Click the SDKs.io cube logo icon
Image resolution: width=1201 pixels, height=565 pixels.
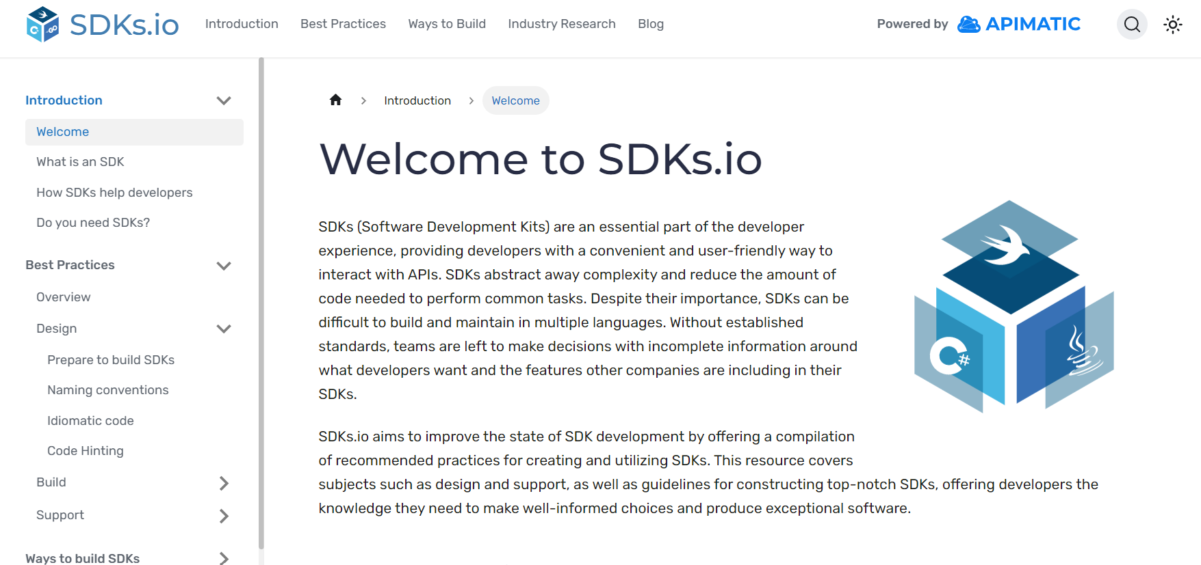42,25
